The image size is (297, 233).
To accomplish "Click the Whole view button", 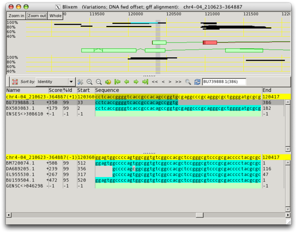I will (55, 16).
